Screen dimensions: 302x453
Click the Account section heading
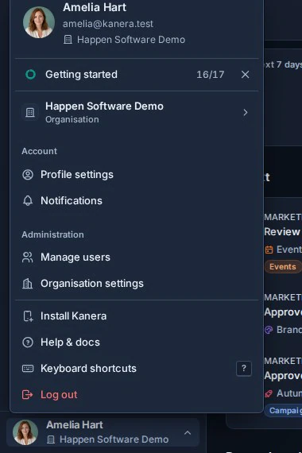tap(39, 151)
